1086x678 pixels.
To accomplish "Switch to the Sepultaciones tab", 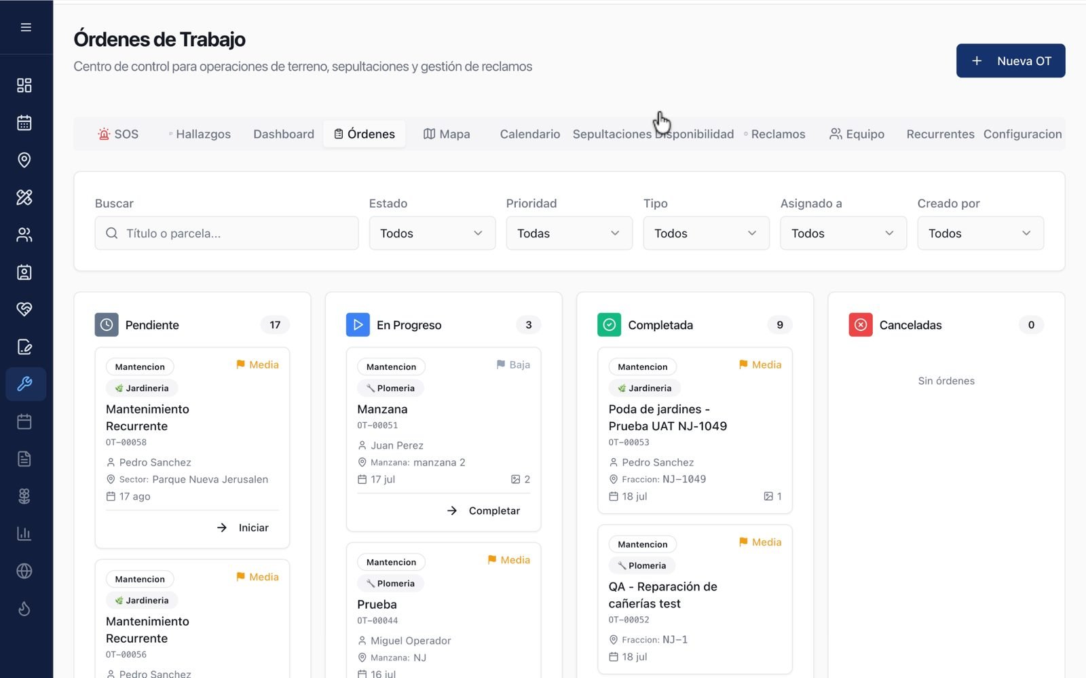I will pyautogui.click(x=612, y=134).
